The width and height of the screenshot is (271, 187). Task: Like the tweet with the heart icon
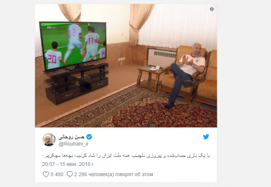click(x=46, y=174)
